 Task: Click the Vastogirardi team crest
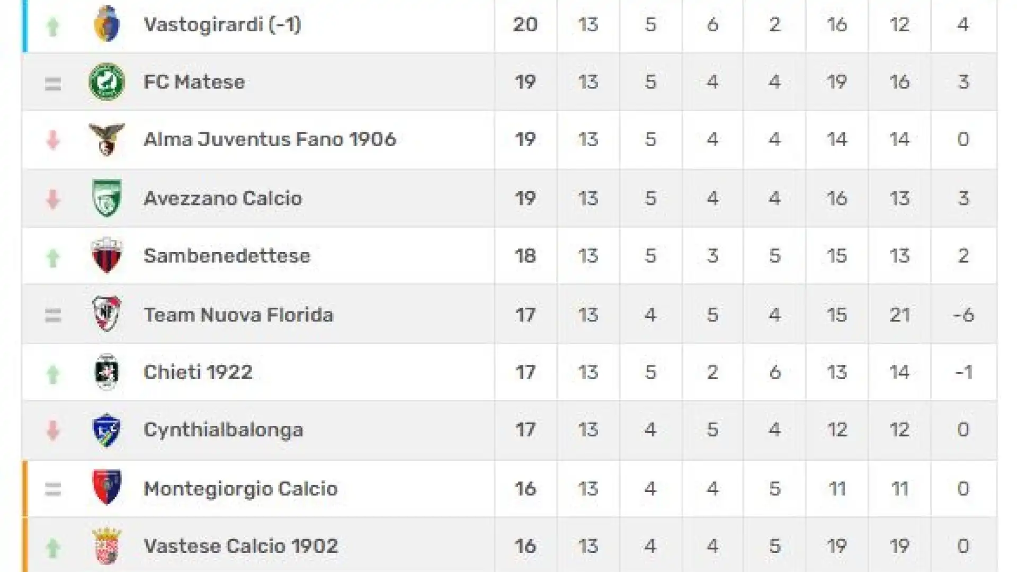[106, 24]
